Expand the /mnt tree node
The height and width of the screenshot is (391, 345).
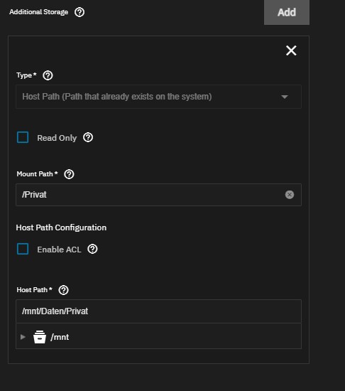click(x=23, y=337)
